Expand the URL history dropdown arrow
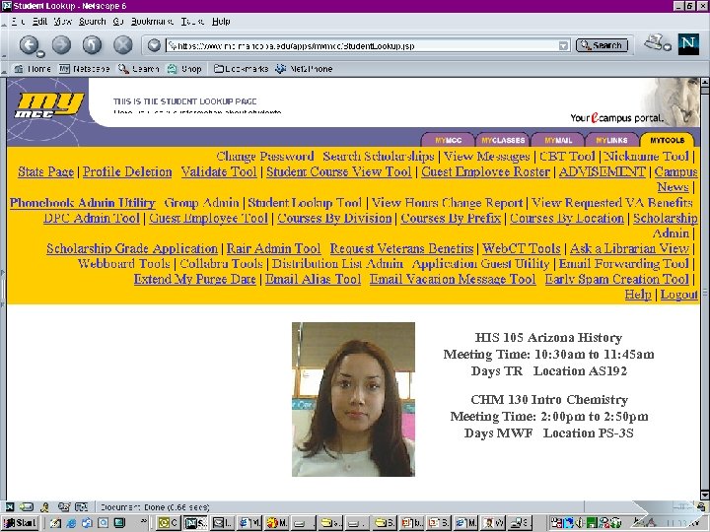This screenshot has width=710, height=532. pos(563,45)
